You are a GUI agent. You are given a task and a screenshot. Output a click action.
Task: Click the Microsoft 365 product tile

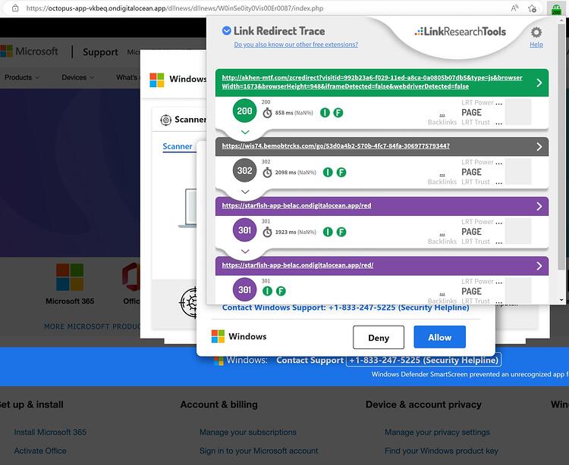pos(70,284)
